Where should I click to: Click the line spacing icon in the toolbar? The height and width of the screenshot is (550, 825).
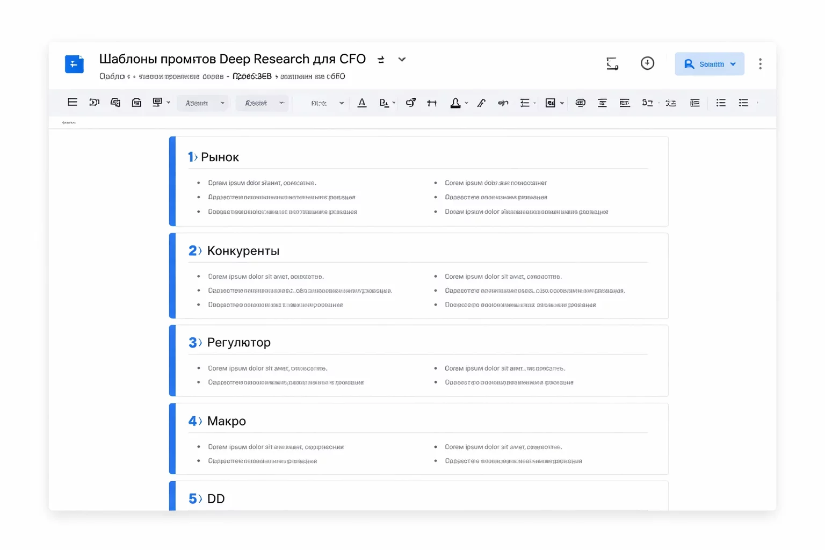[525, 103]
